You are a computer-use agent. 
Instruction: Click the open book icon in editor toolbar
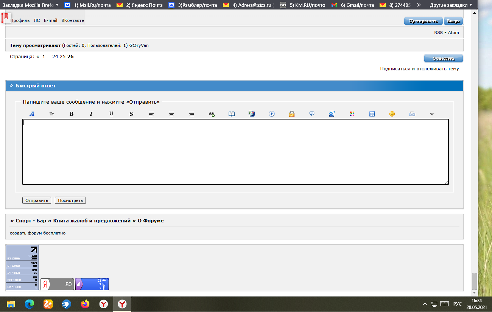point(232,114)
